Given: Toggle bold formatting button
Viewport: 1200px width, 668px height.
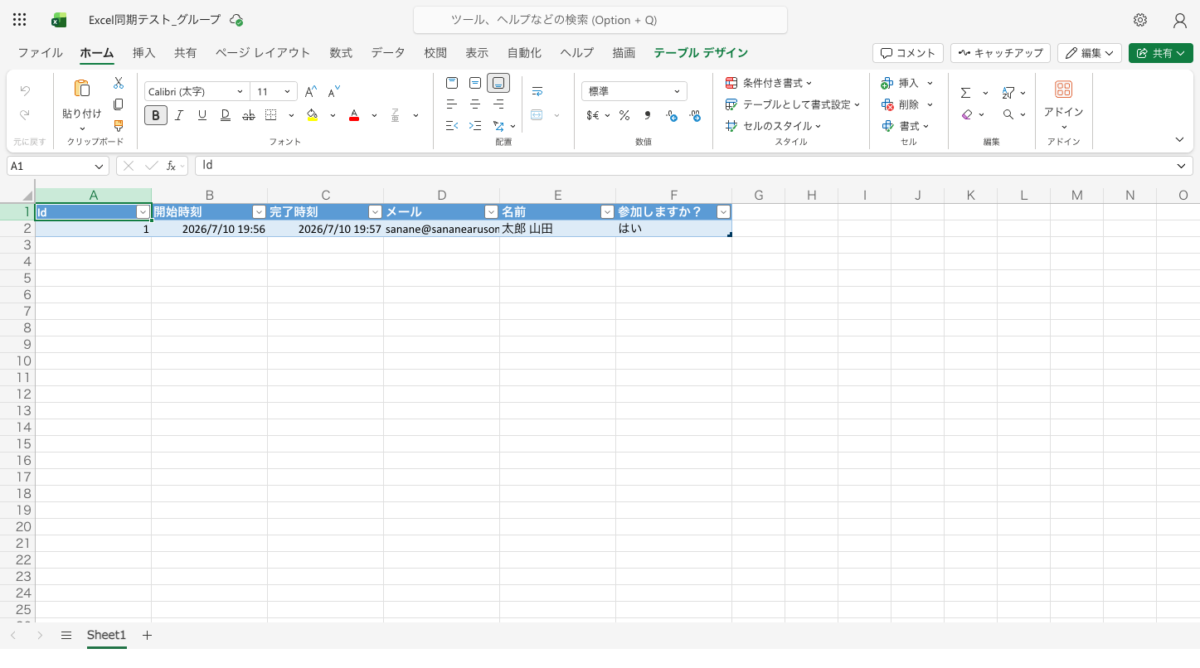Looking at the screenshot, I should (156, 115).
